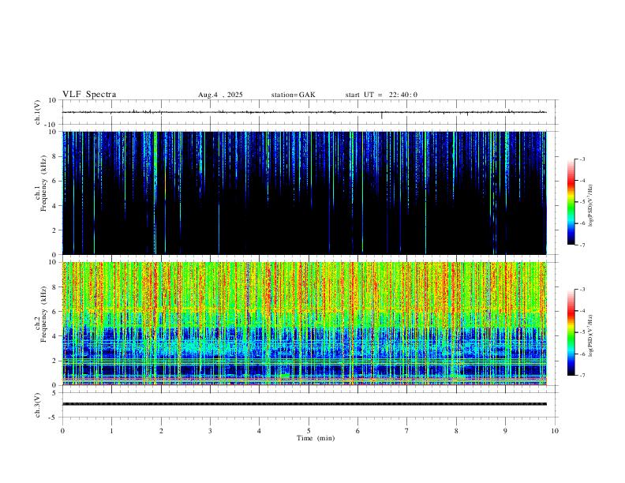
Task: Click the "-3" tick of upper colorbar
Action: 582,159
